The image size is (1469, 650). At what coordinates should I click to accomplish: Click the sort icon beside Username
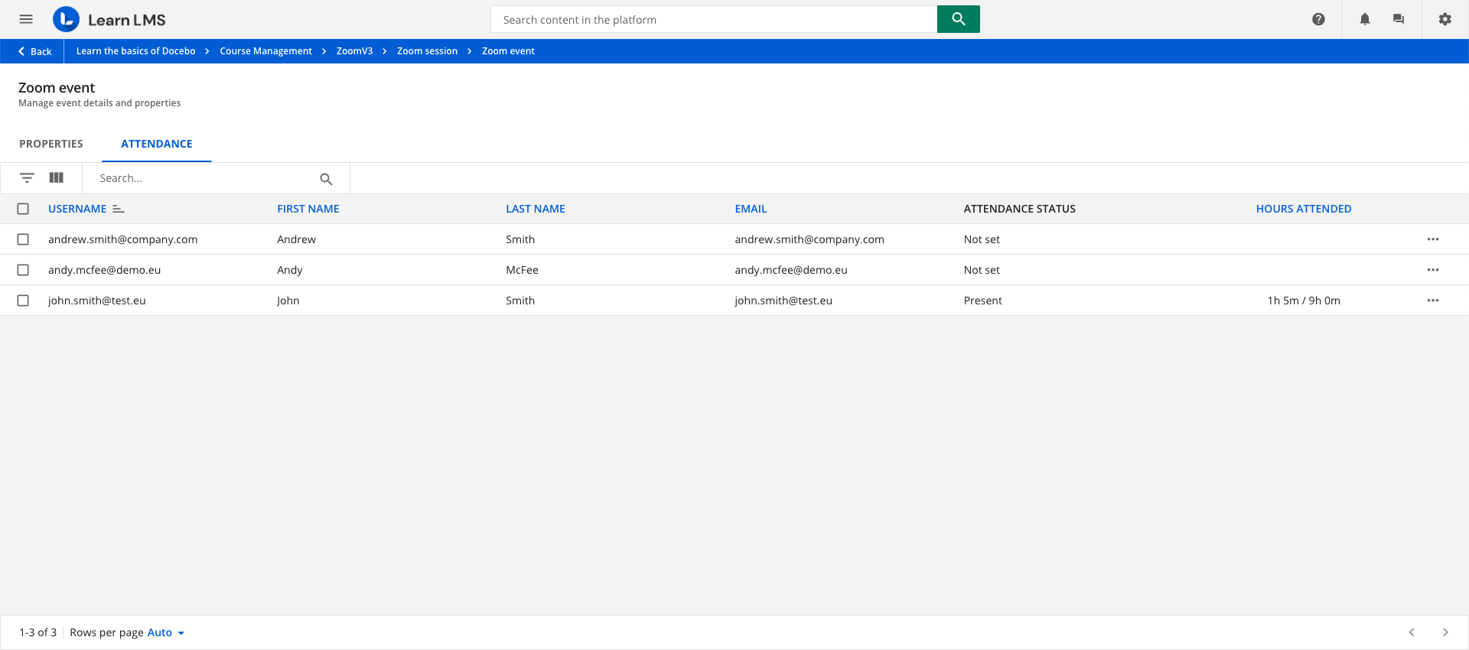pyautogui.click(x=118, y=209)
